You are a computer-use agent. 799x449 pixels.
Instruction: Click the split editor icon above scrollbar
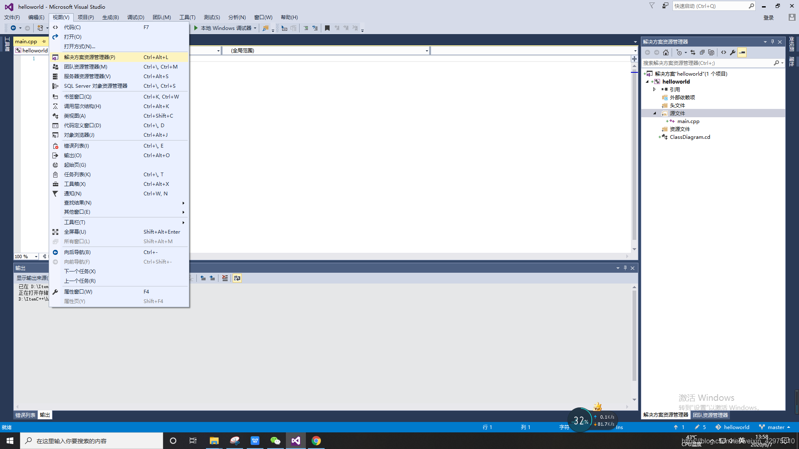(634, 59)
